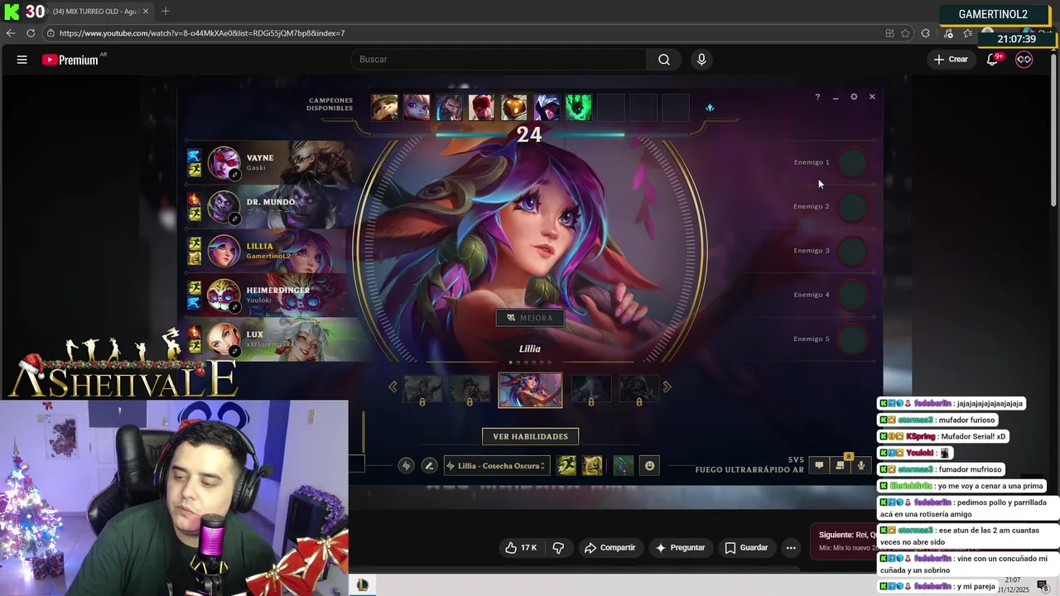Image resolution: width=1060 pixels, height=596 pixels.
Task: Click Crear button on YouTube
Action: point(951,60)
